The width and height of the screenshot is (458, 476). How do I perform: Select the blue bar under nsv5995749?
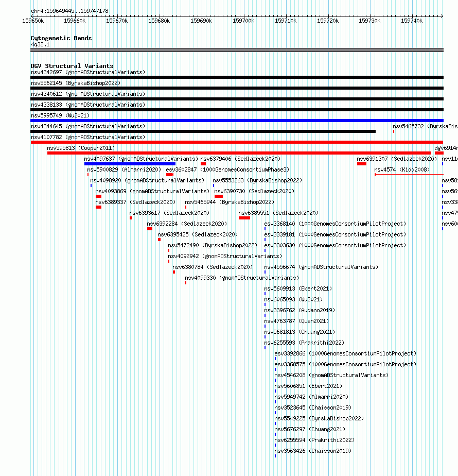point(237,121)
